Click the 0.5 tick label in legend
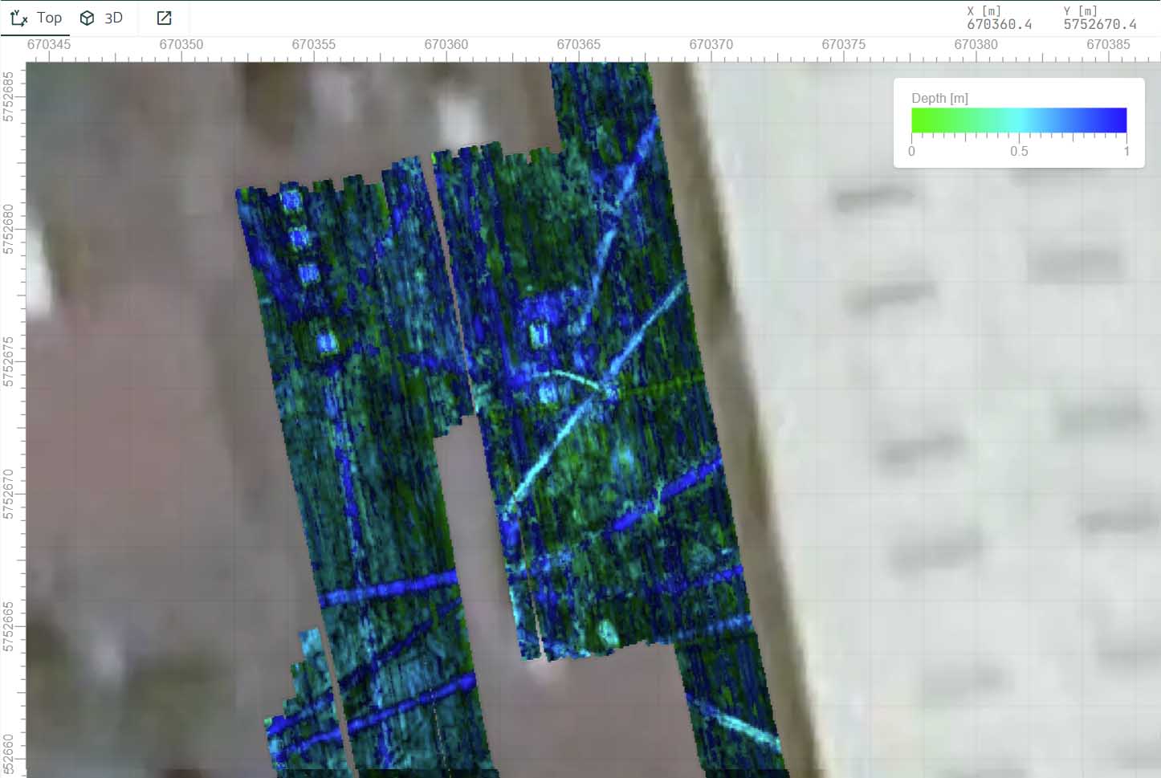The width and height of the screenshot is (1161, 778). coord(1019,151)
